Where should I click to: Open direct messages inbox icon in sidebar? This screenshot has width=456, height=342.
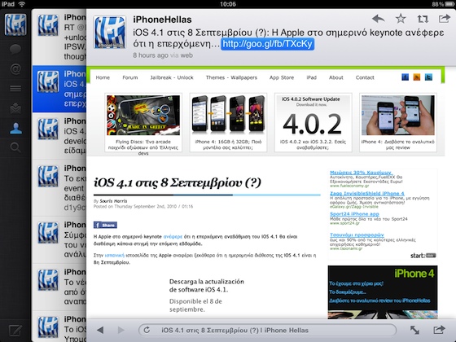(15, 107)
